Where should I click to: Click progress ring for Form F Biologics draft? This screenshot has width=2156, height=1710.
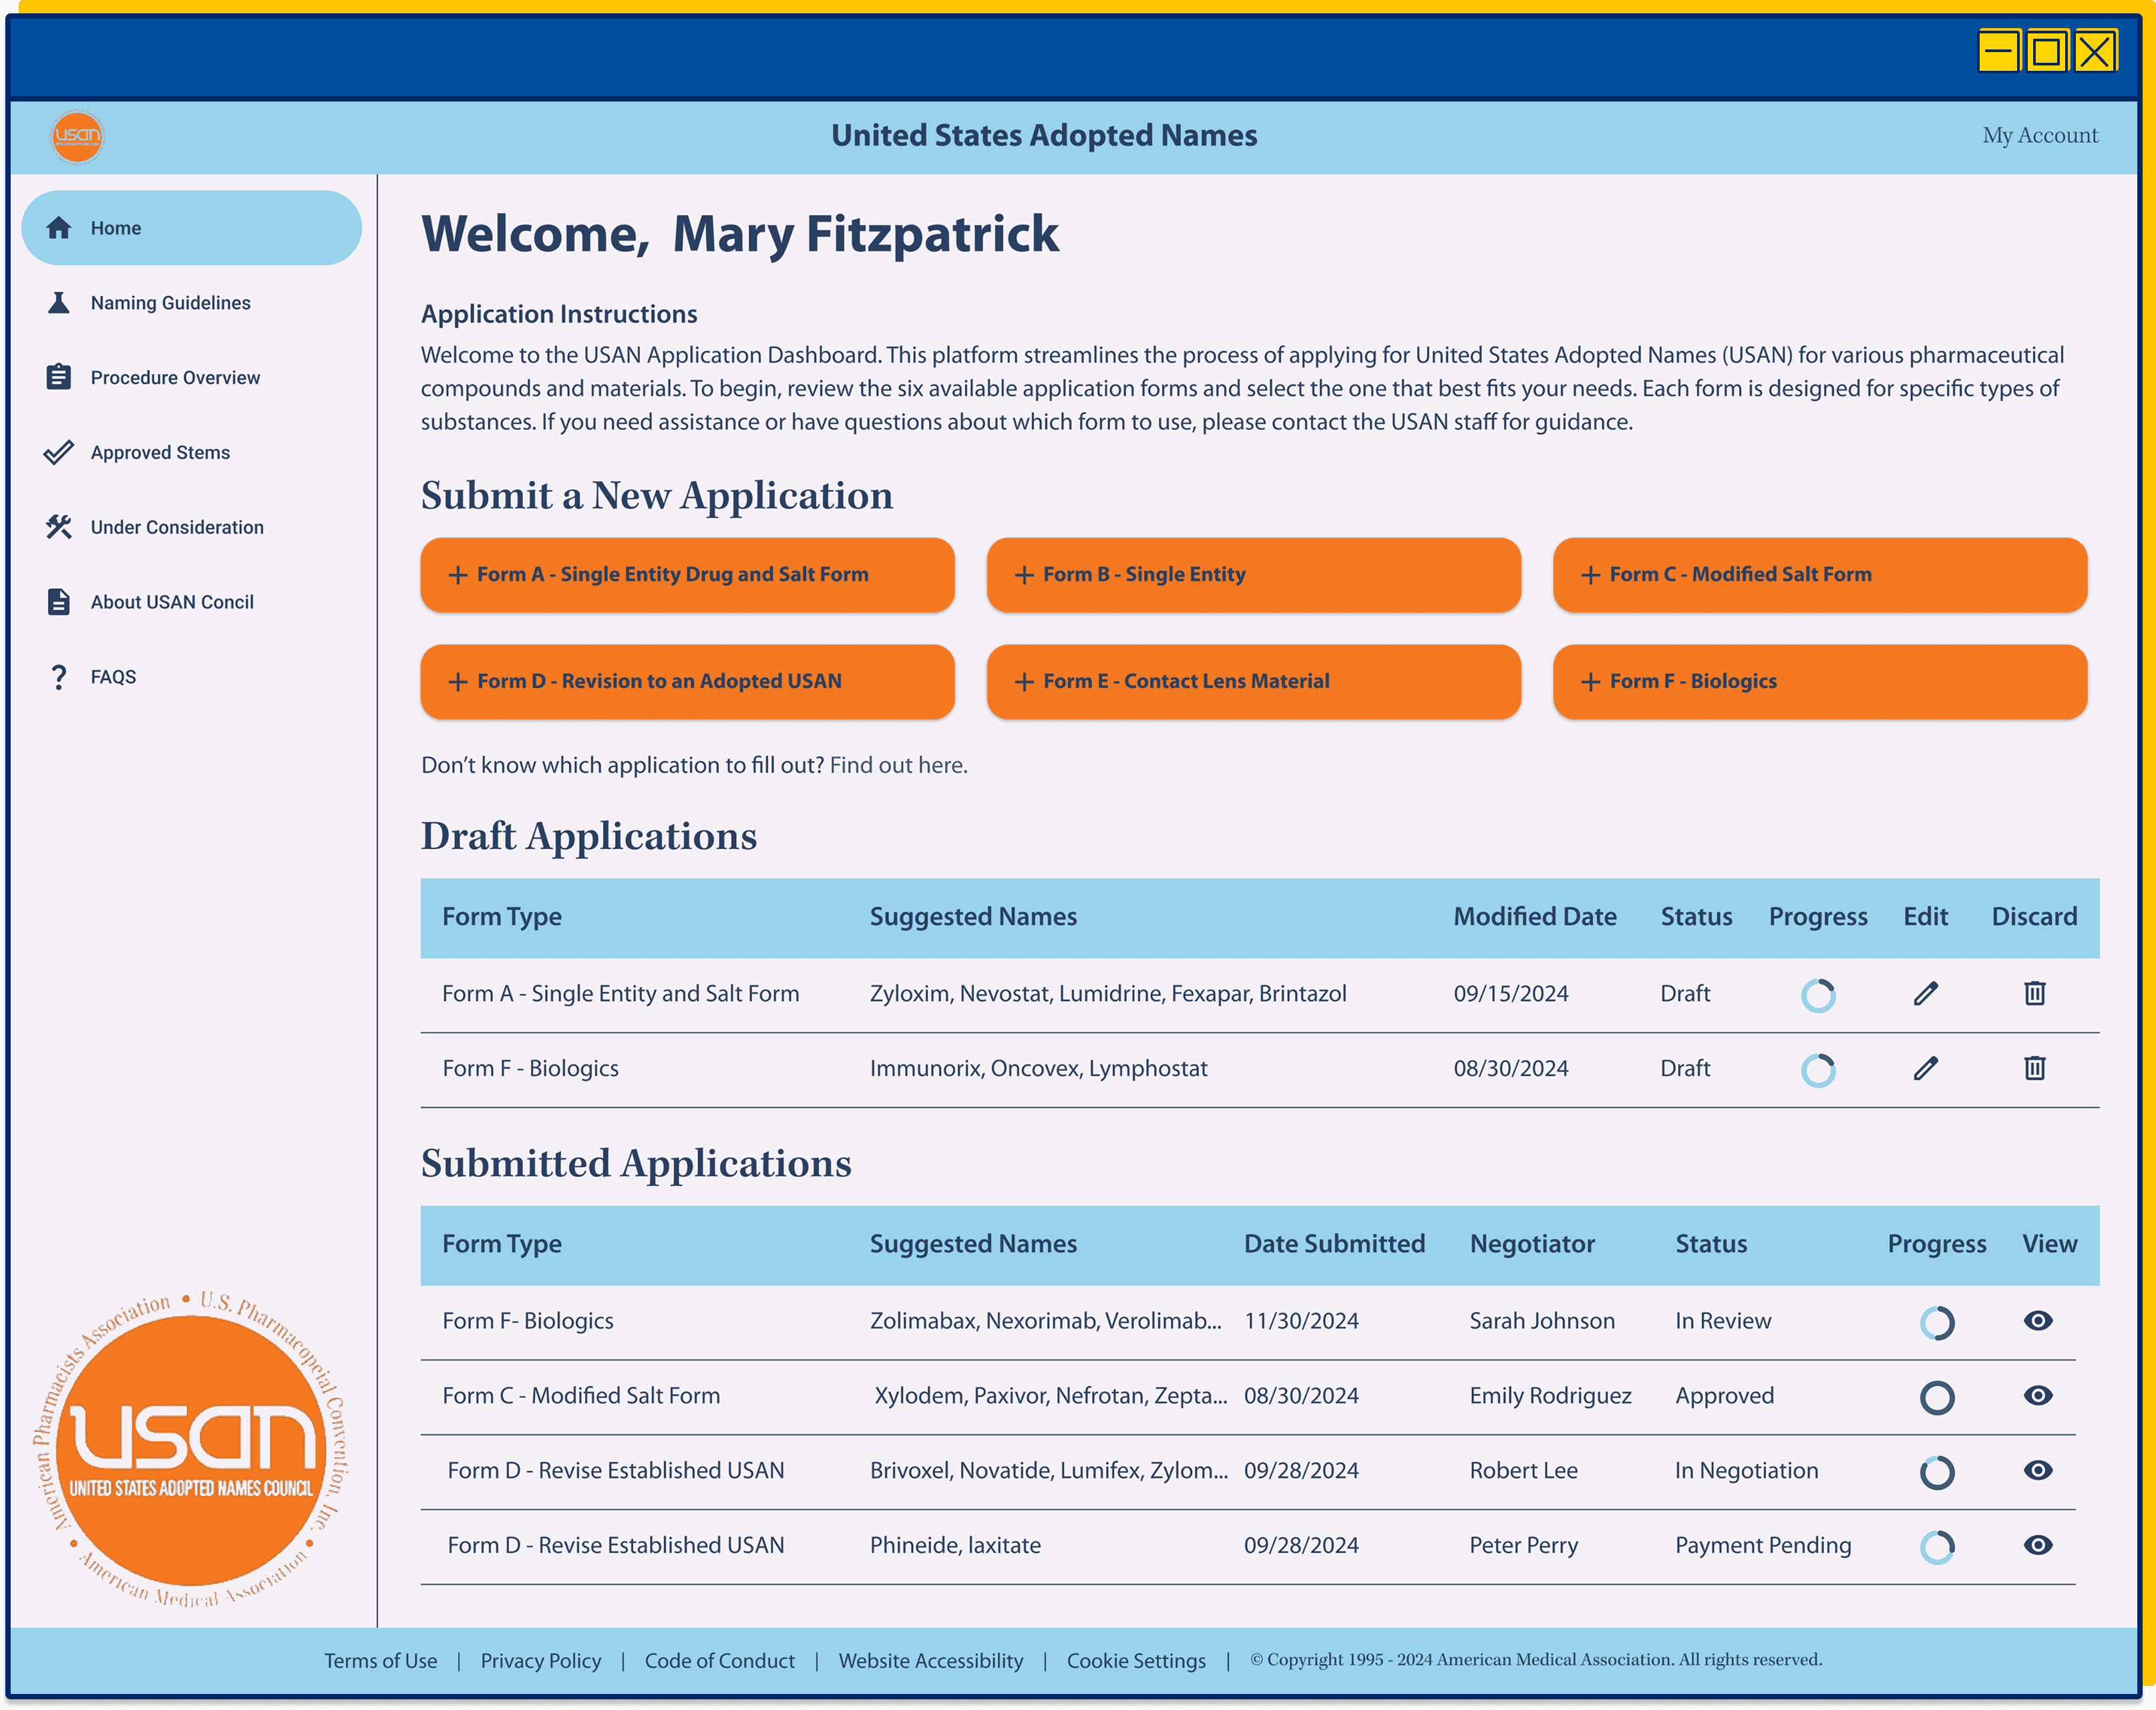1818,1070
